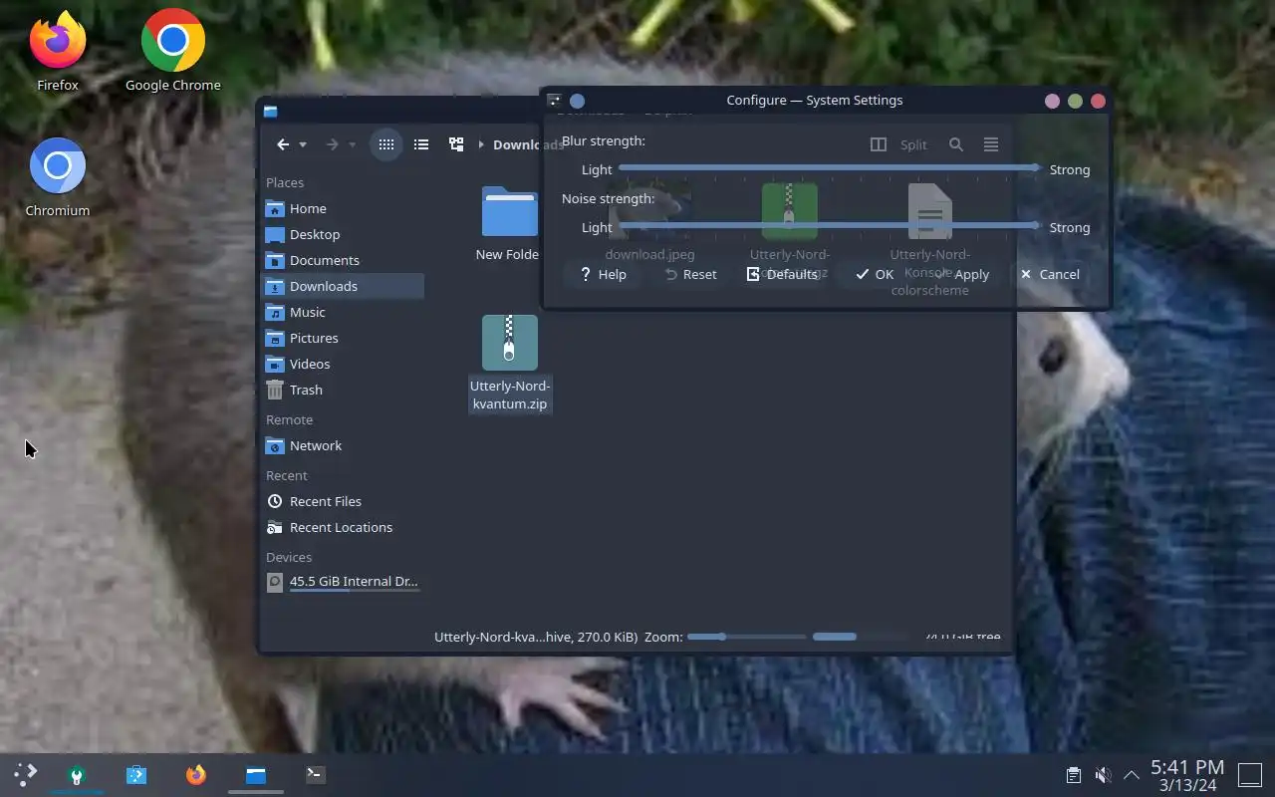Expand hidden system tray icons arrow

tap(1132, 775)
